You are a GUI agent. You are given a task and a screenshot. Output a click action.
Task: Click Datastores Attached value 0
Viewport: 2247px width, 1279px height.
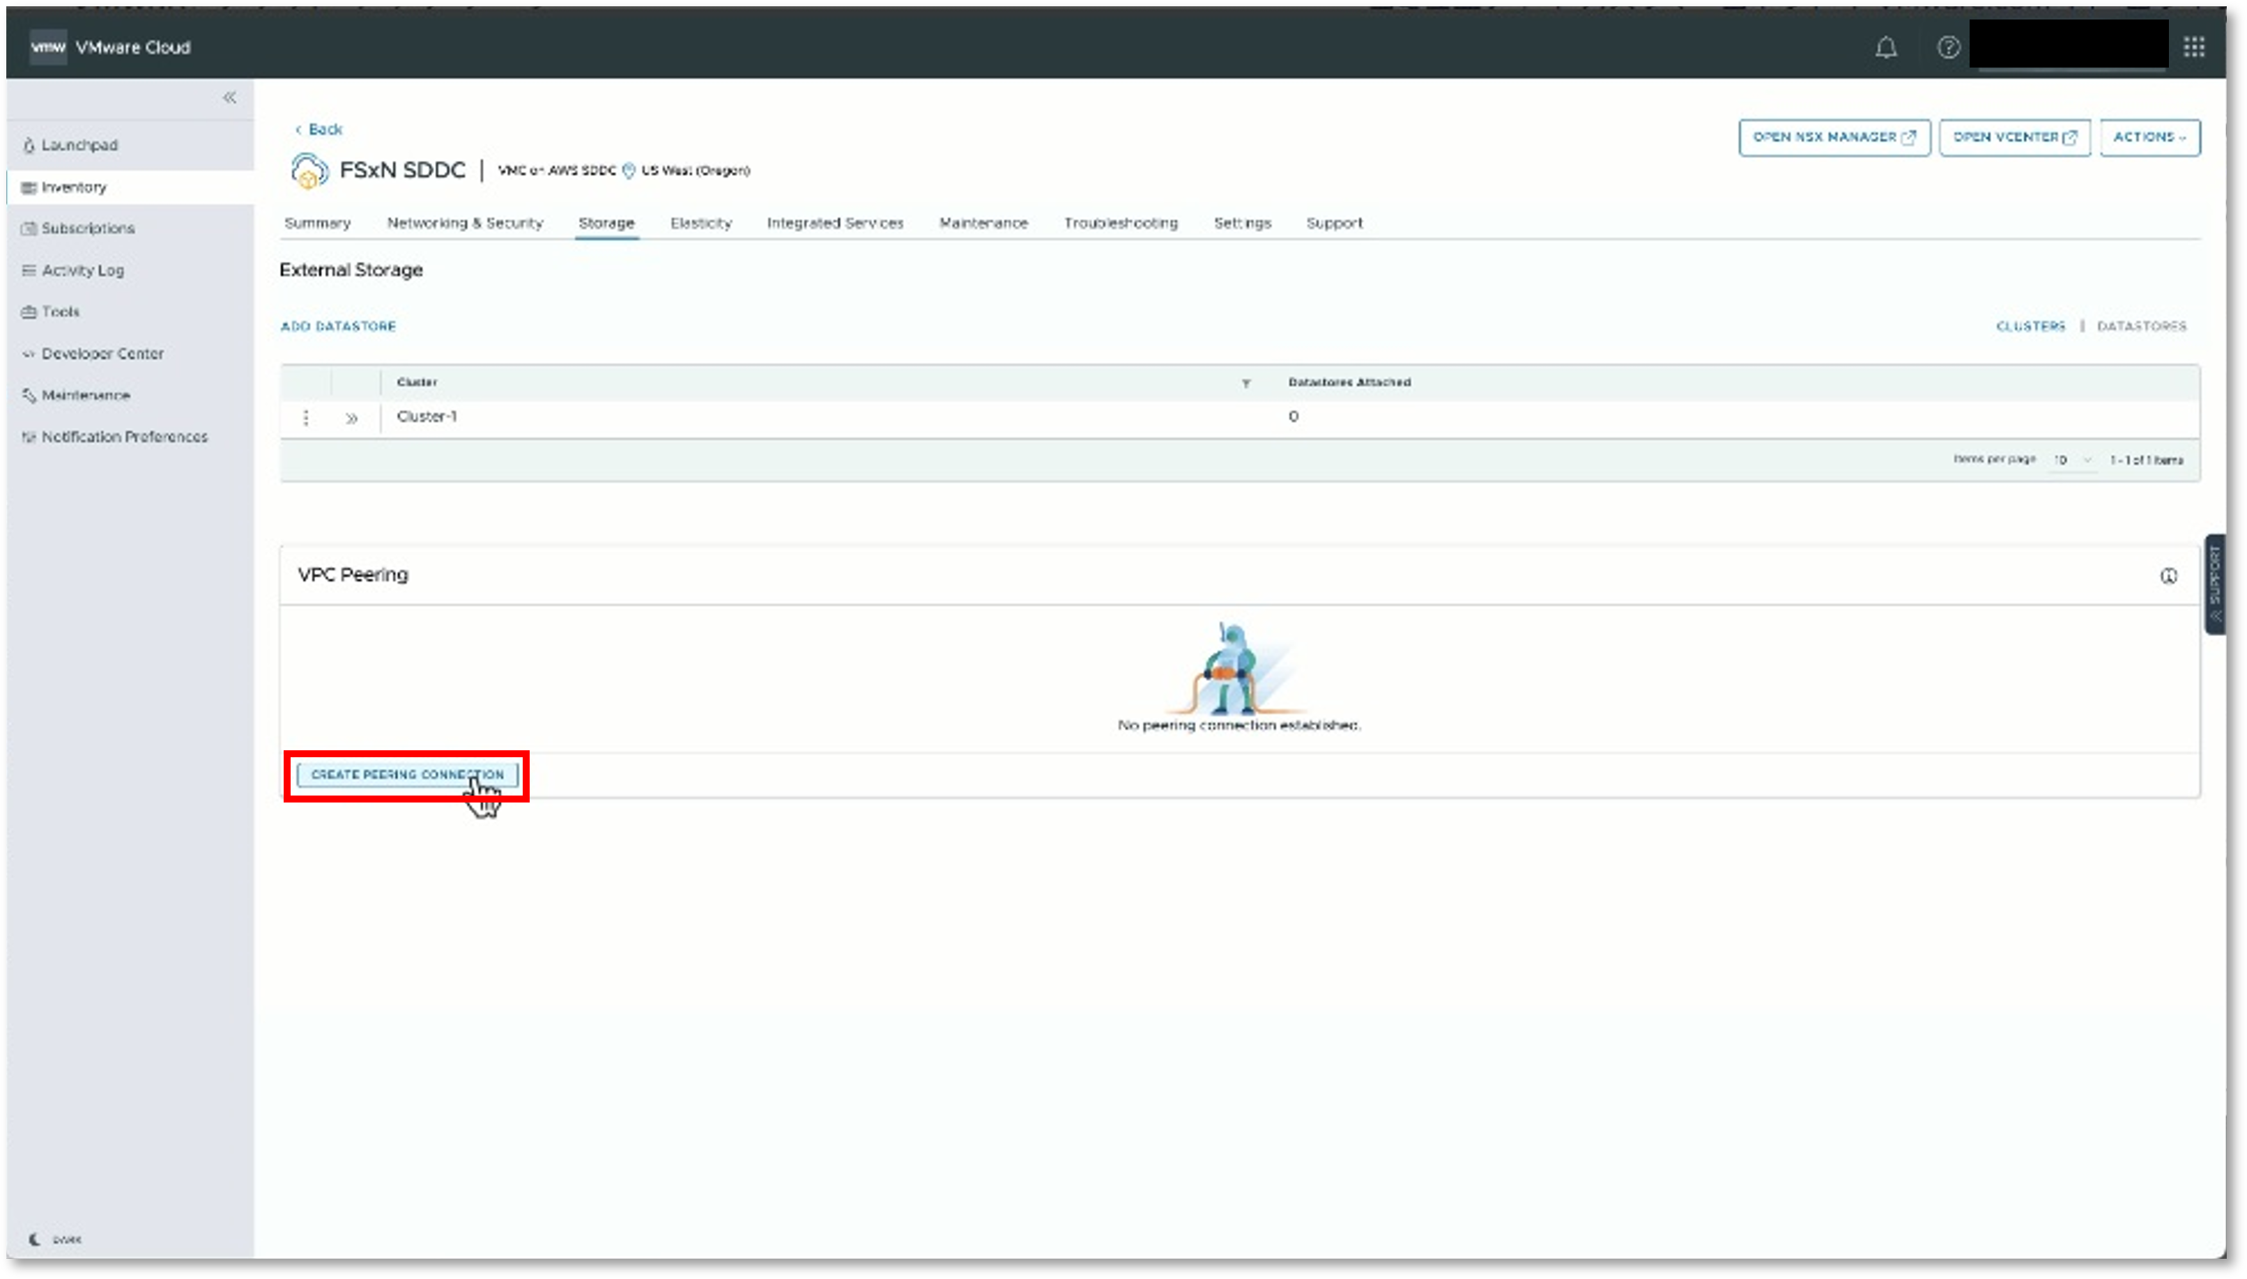click(1293, 417)
